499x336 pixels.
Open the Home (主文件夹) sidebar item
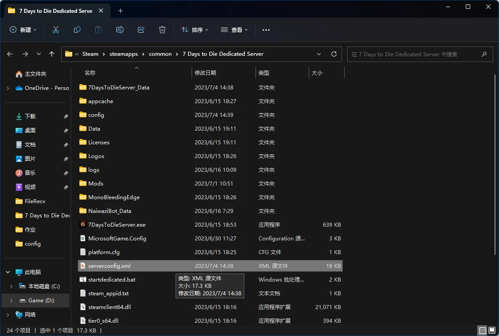(35, 73)
